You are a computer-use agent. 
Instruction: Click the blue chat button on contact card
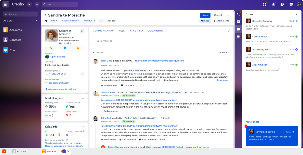pos(65,48)
